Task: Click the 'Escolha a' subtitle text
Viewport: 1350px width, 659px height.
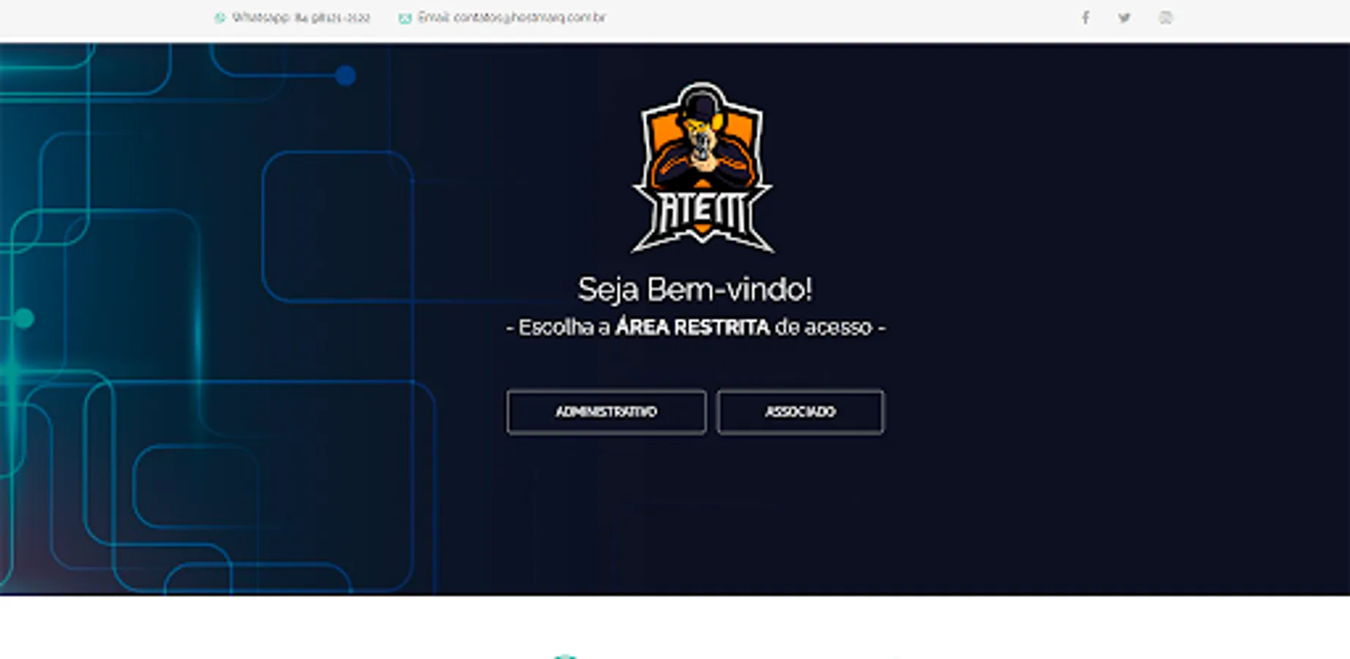Action: point(564,327)
